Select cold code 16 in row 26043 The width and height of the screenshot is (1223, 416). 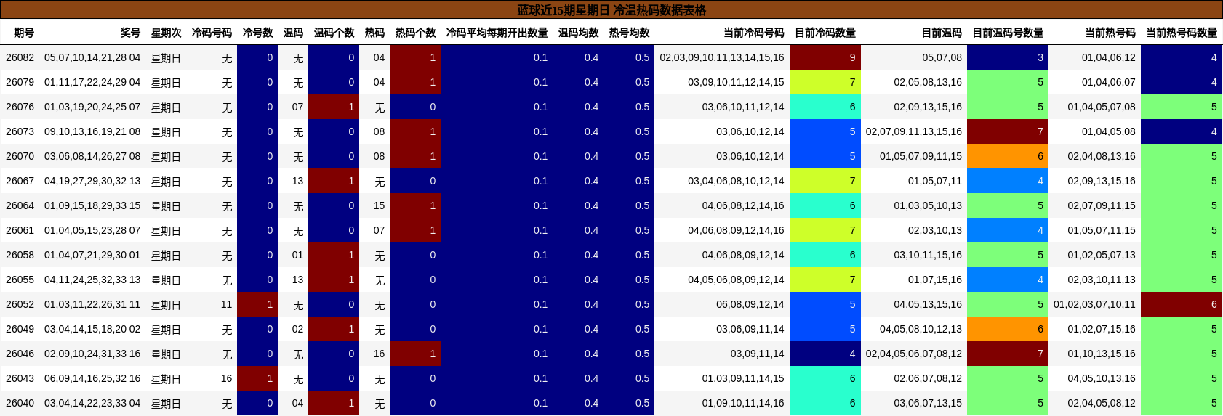tap(226, 378)
